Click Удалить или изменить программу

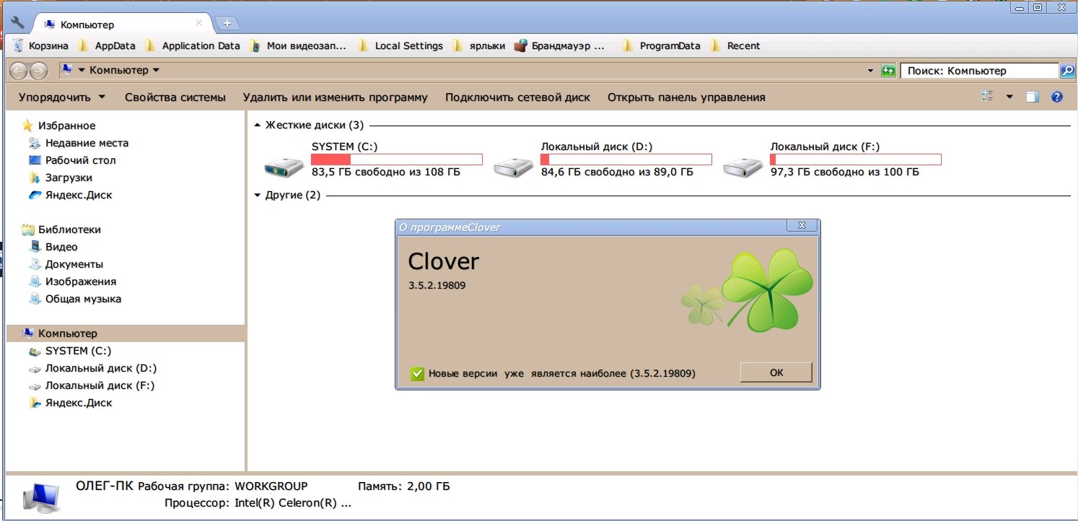coord(336,97)
